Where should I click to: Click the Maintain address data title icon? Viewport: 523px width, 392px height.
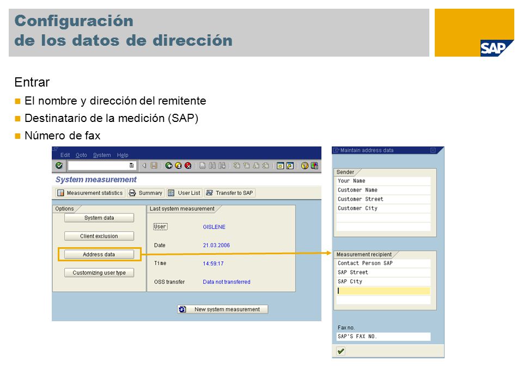point(336,150)
